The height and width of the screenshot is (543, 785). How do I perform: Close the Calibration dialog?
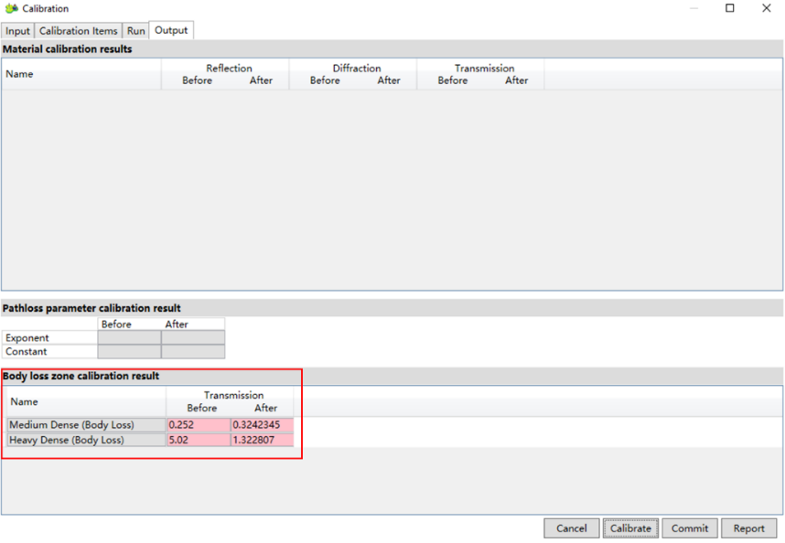pyautogui.click(x=767, y=8)
